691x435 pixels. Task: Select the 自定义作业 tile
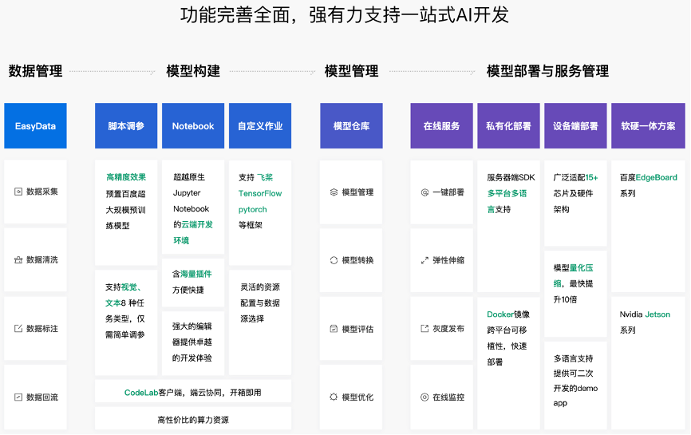(260, 125)
